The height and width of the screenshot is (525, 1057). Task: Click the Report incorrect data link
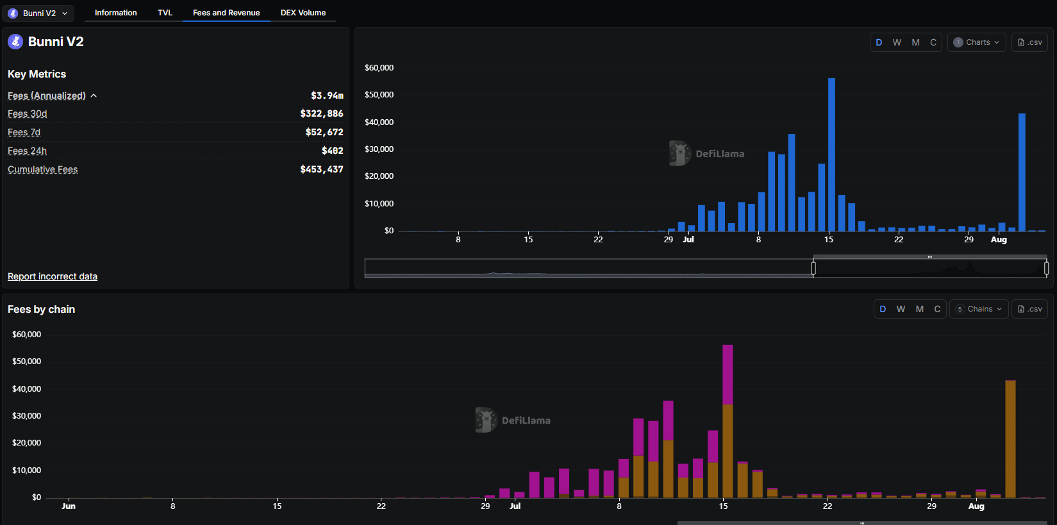(x=53, y=276)
